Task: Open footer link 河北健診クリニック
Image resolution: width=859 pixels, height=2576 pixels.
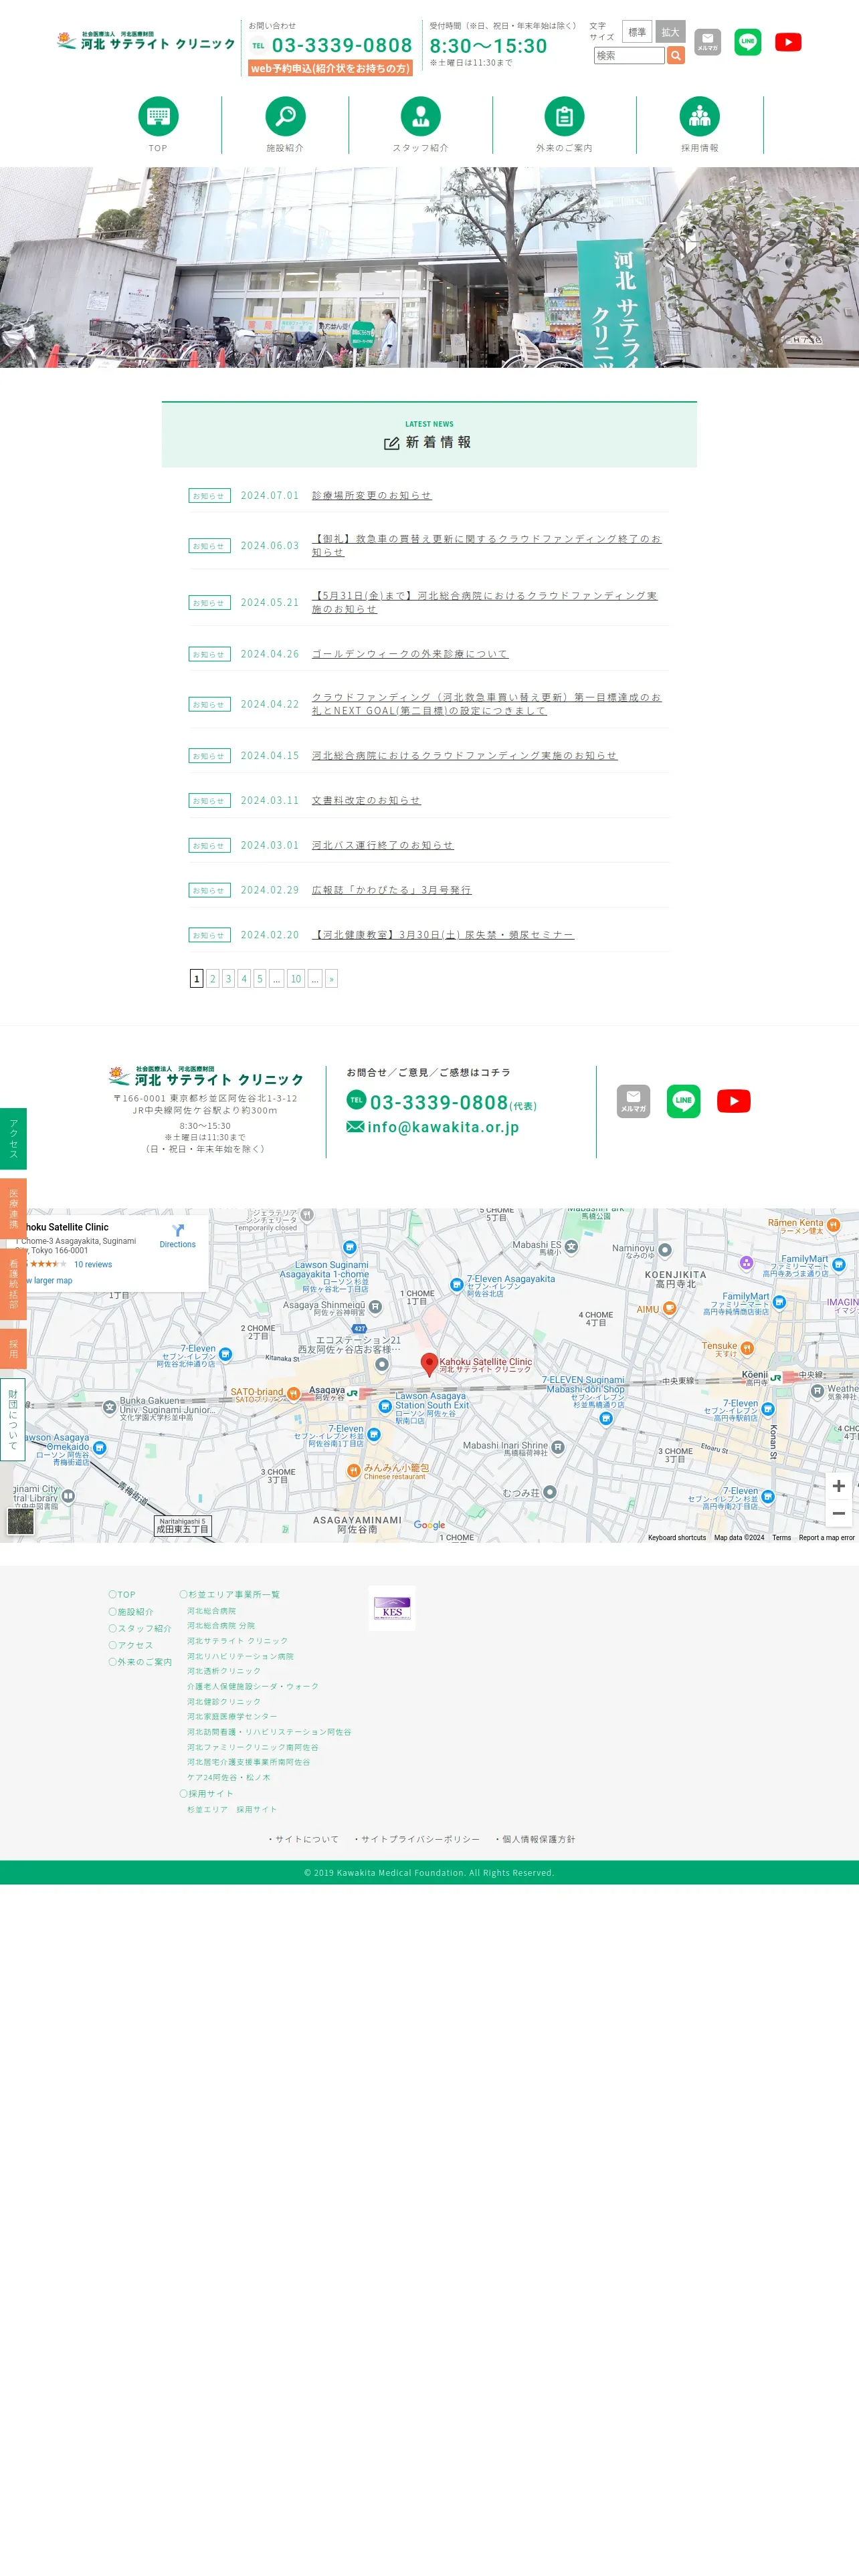Action: click(x=224, y=1701)
